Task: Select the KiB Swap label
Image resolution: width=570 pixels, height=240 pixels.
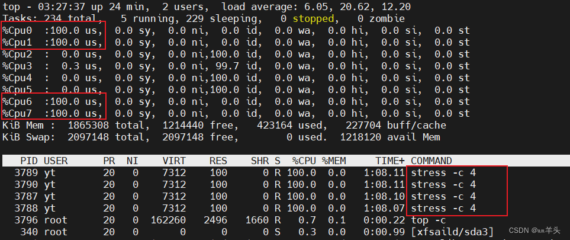Action: [x=29, y=137]
